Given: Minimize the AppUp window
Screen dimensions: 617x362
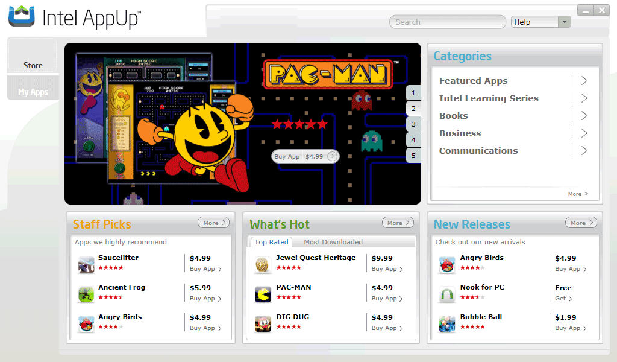Looking at the screenshot, I should [x=585, y=11].
